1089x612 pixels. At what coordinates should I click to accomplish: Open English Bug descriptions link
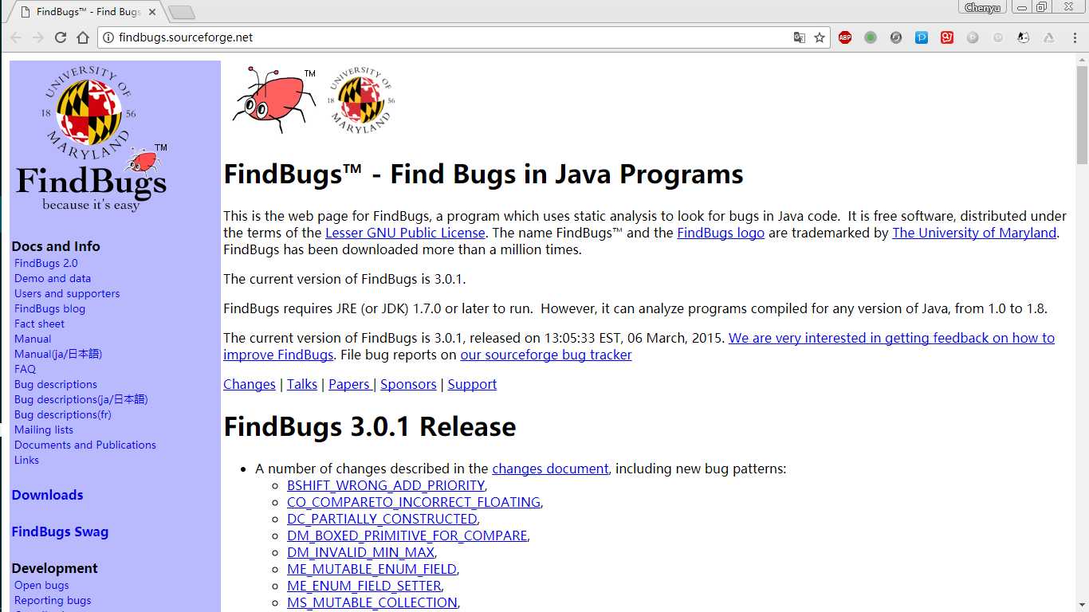pyautogui.click(x=56, y=384)
